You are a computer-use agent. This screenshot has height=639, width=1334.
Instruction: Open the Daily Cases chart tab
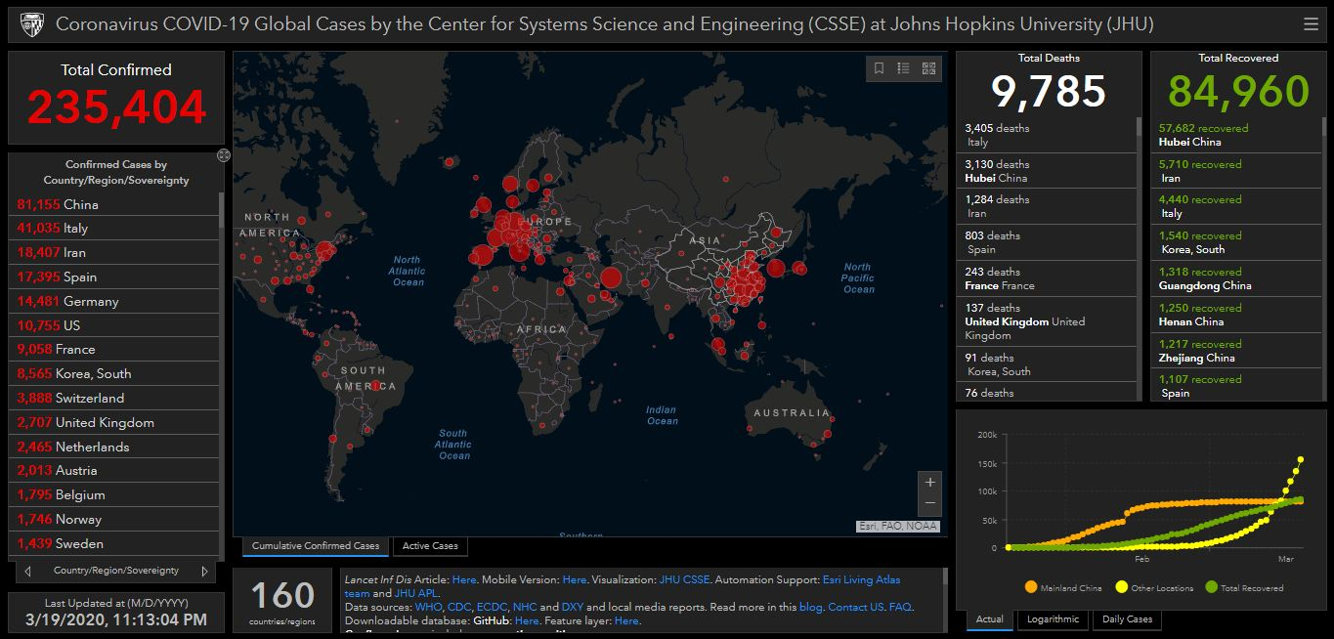click(1127, 619)
